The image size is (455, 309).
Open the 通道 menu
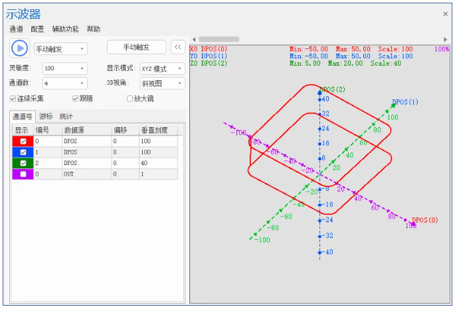point(16,29)
